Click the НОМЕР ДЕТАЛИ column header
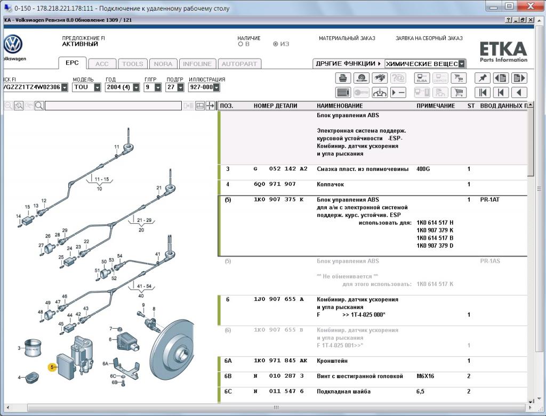Image resolution: width=546 pixels, height=416 pixels. (276, 106)
